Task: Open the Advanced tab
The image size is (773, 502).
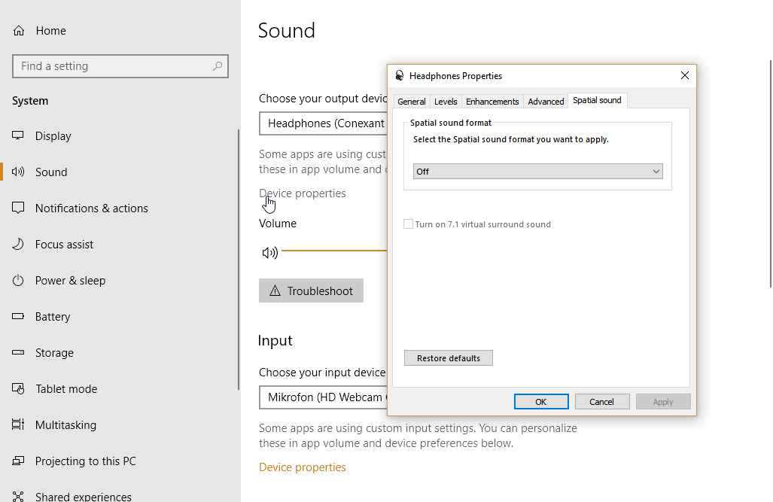Action: pyautogui.click(x=546, y=102)
